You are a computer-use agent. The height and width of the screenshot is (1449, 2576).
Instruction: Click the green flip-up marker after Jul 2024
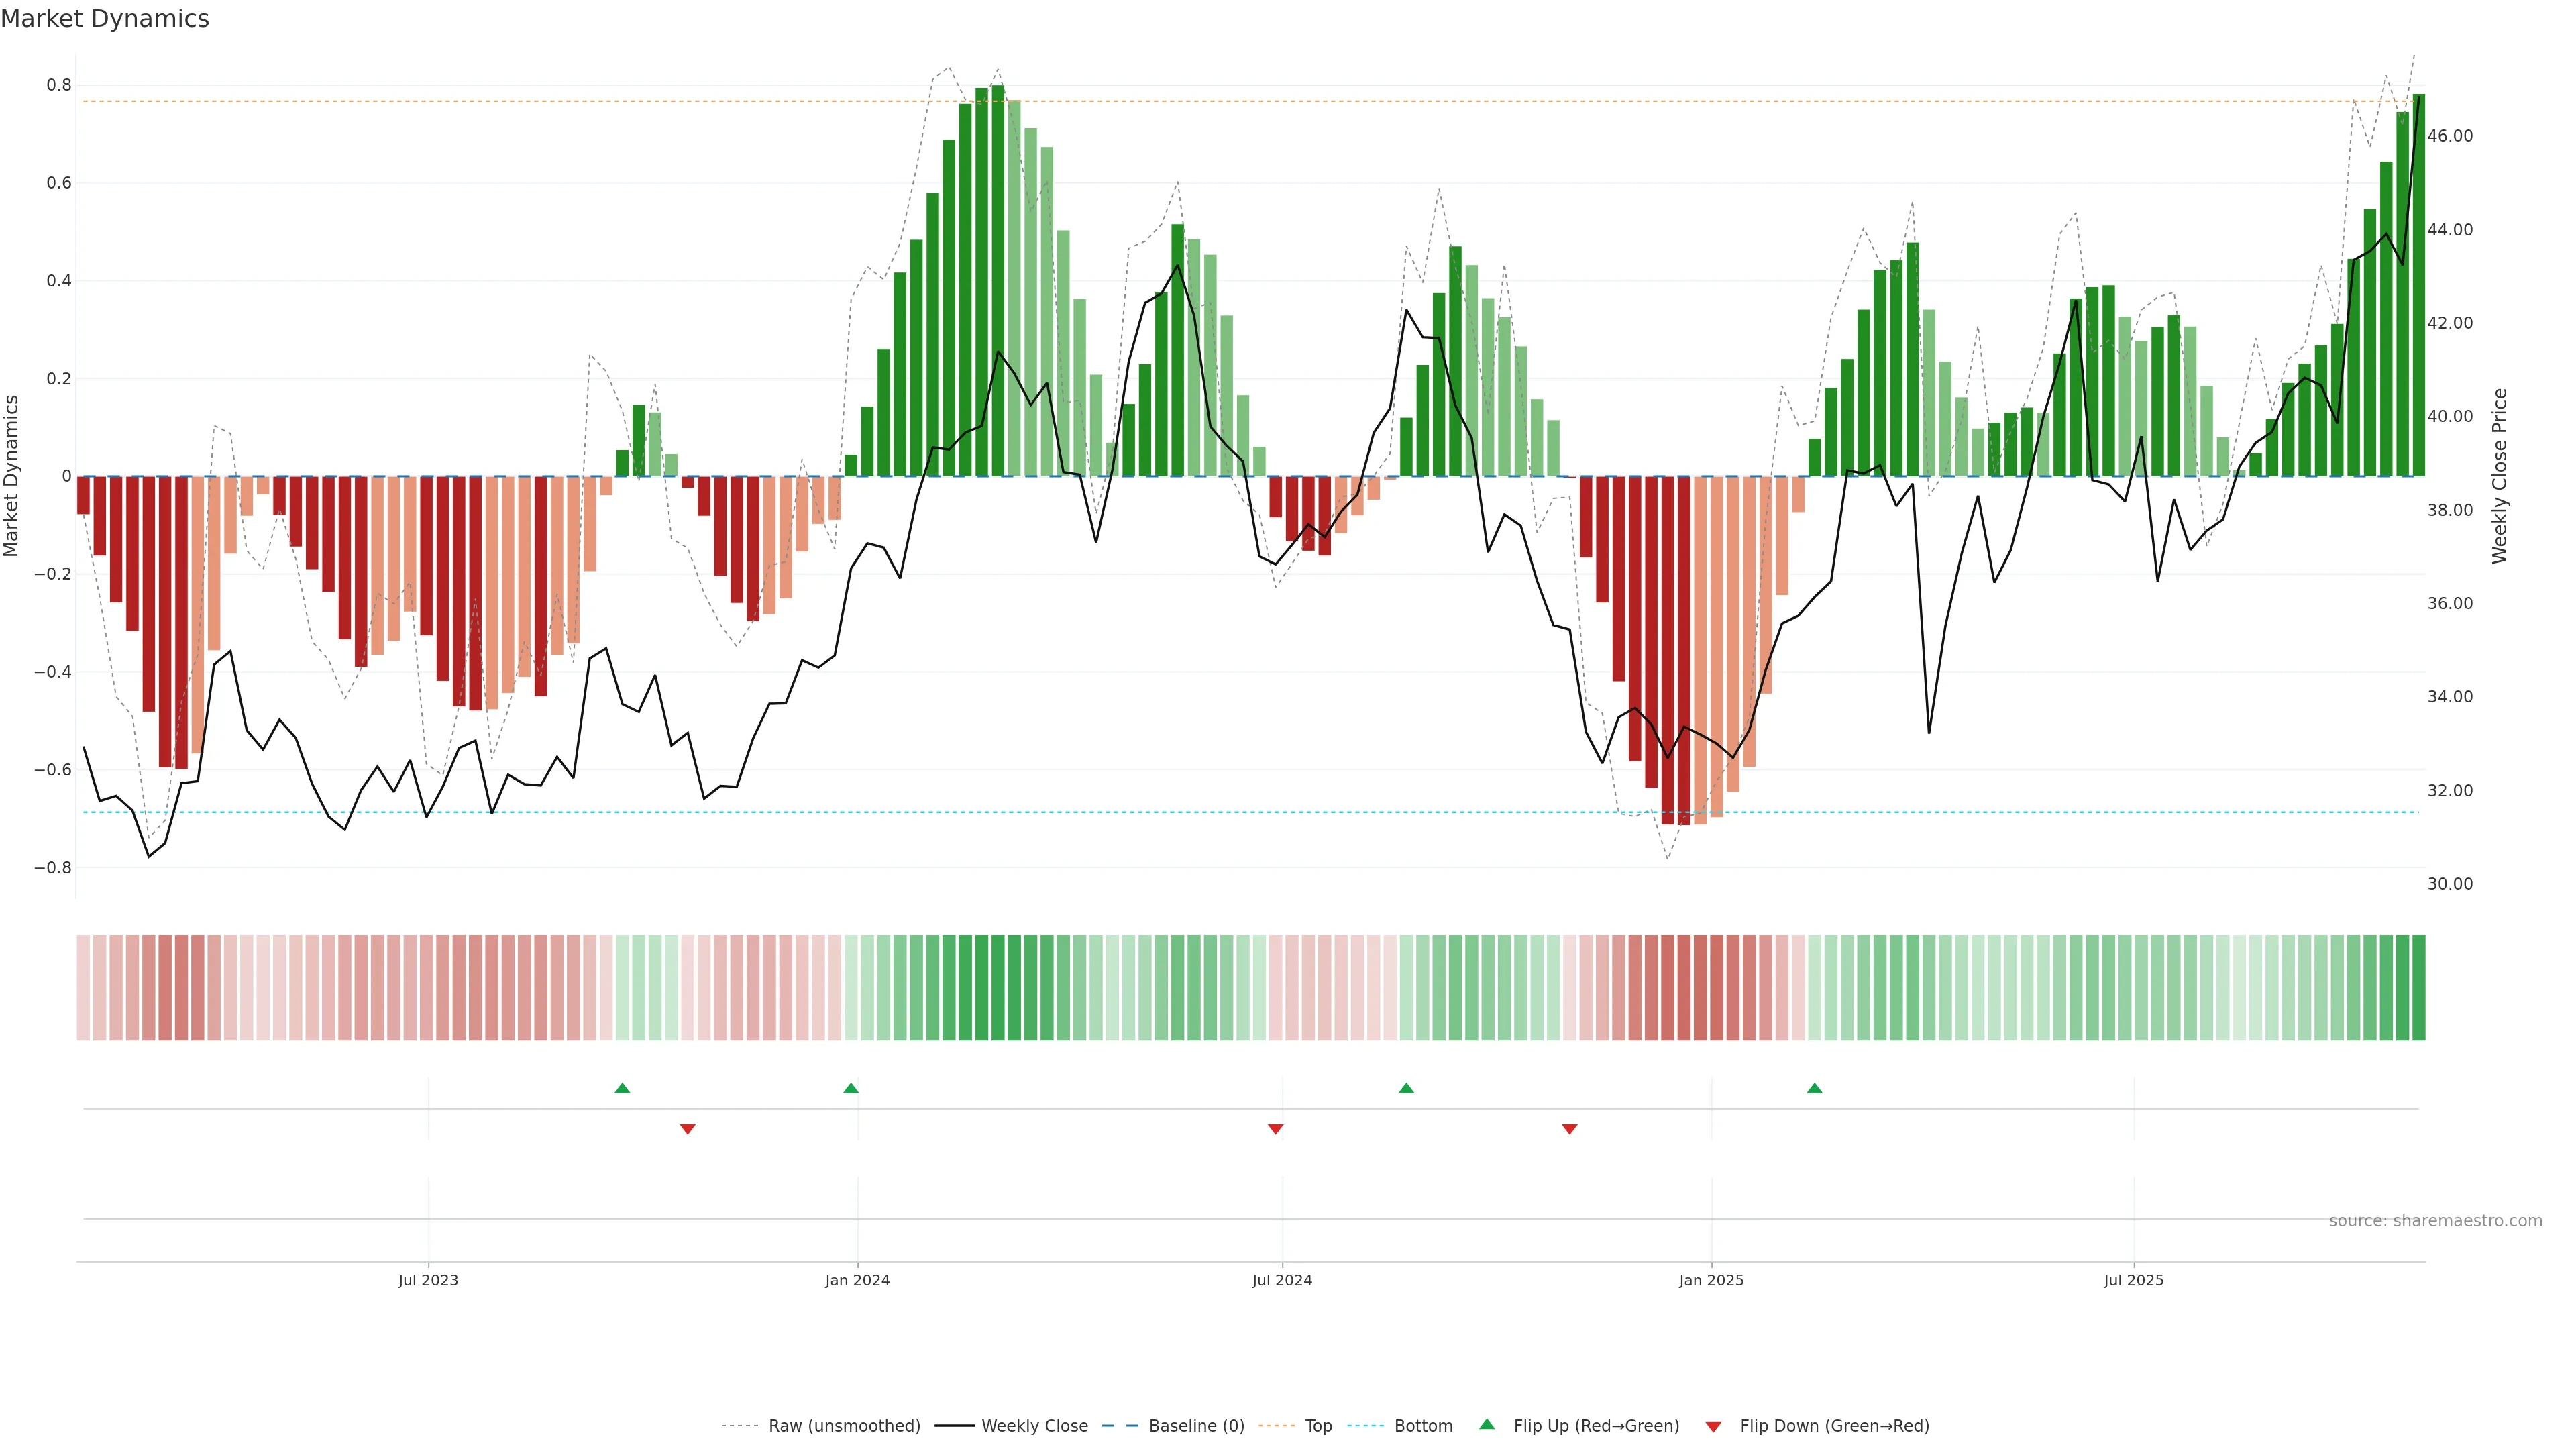coord(1406,1088)
